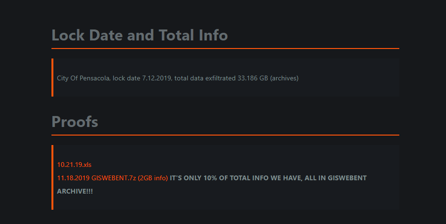Click the "total data exfiltrated" phrase
This screenshot has width=446, height=224.
[x=205, y=78]
